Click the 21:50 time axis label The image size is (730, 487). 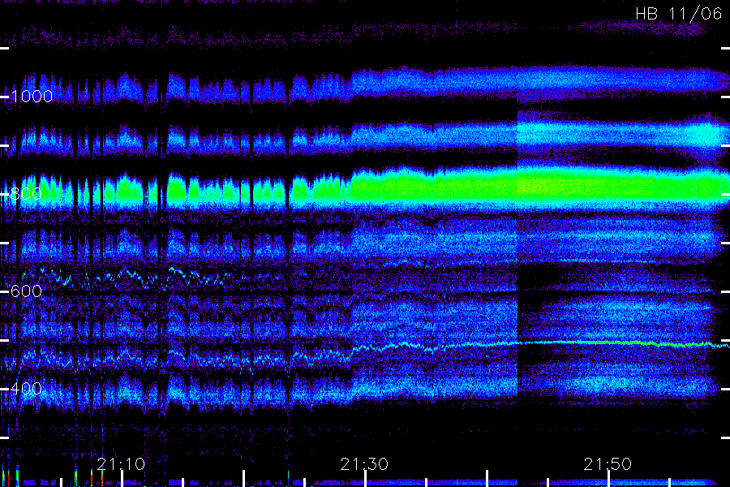[608, 464]
